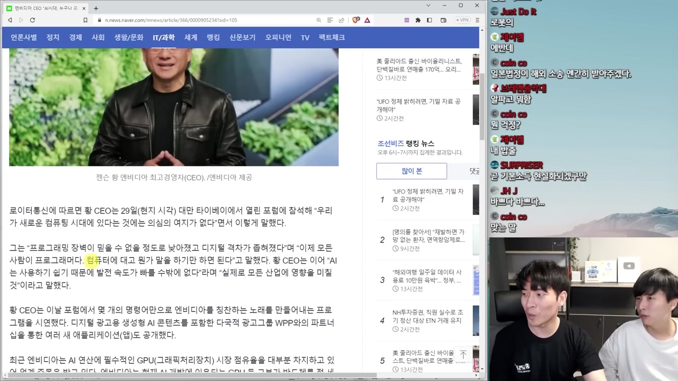Open the 언론사별 menu
Viewport: 678px width, 381px height.
24,38
